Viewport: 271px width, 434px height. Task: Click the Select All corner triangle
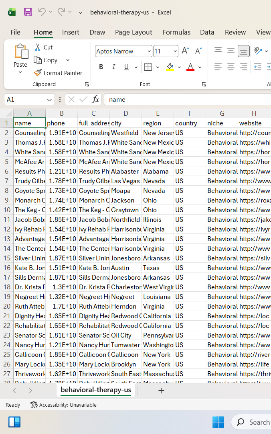[x=9, y=113]
